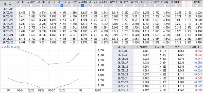Check the 통안2Y checkbox
The height and width of the screenshot is (93, 203).
pyautogui.click(x=134, y=5)
